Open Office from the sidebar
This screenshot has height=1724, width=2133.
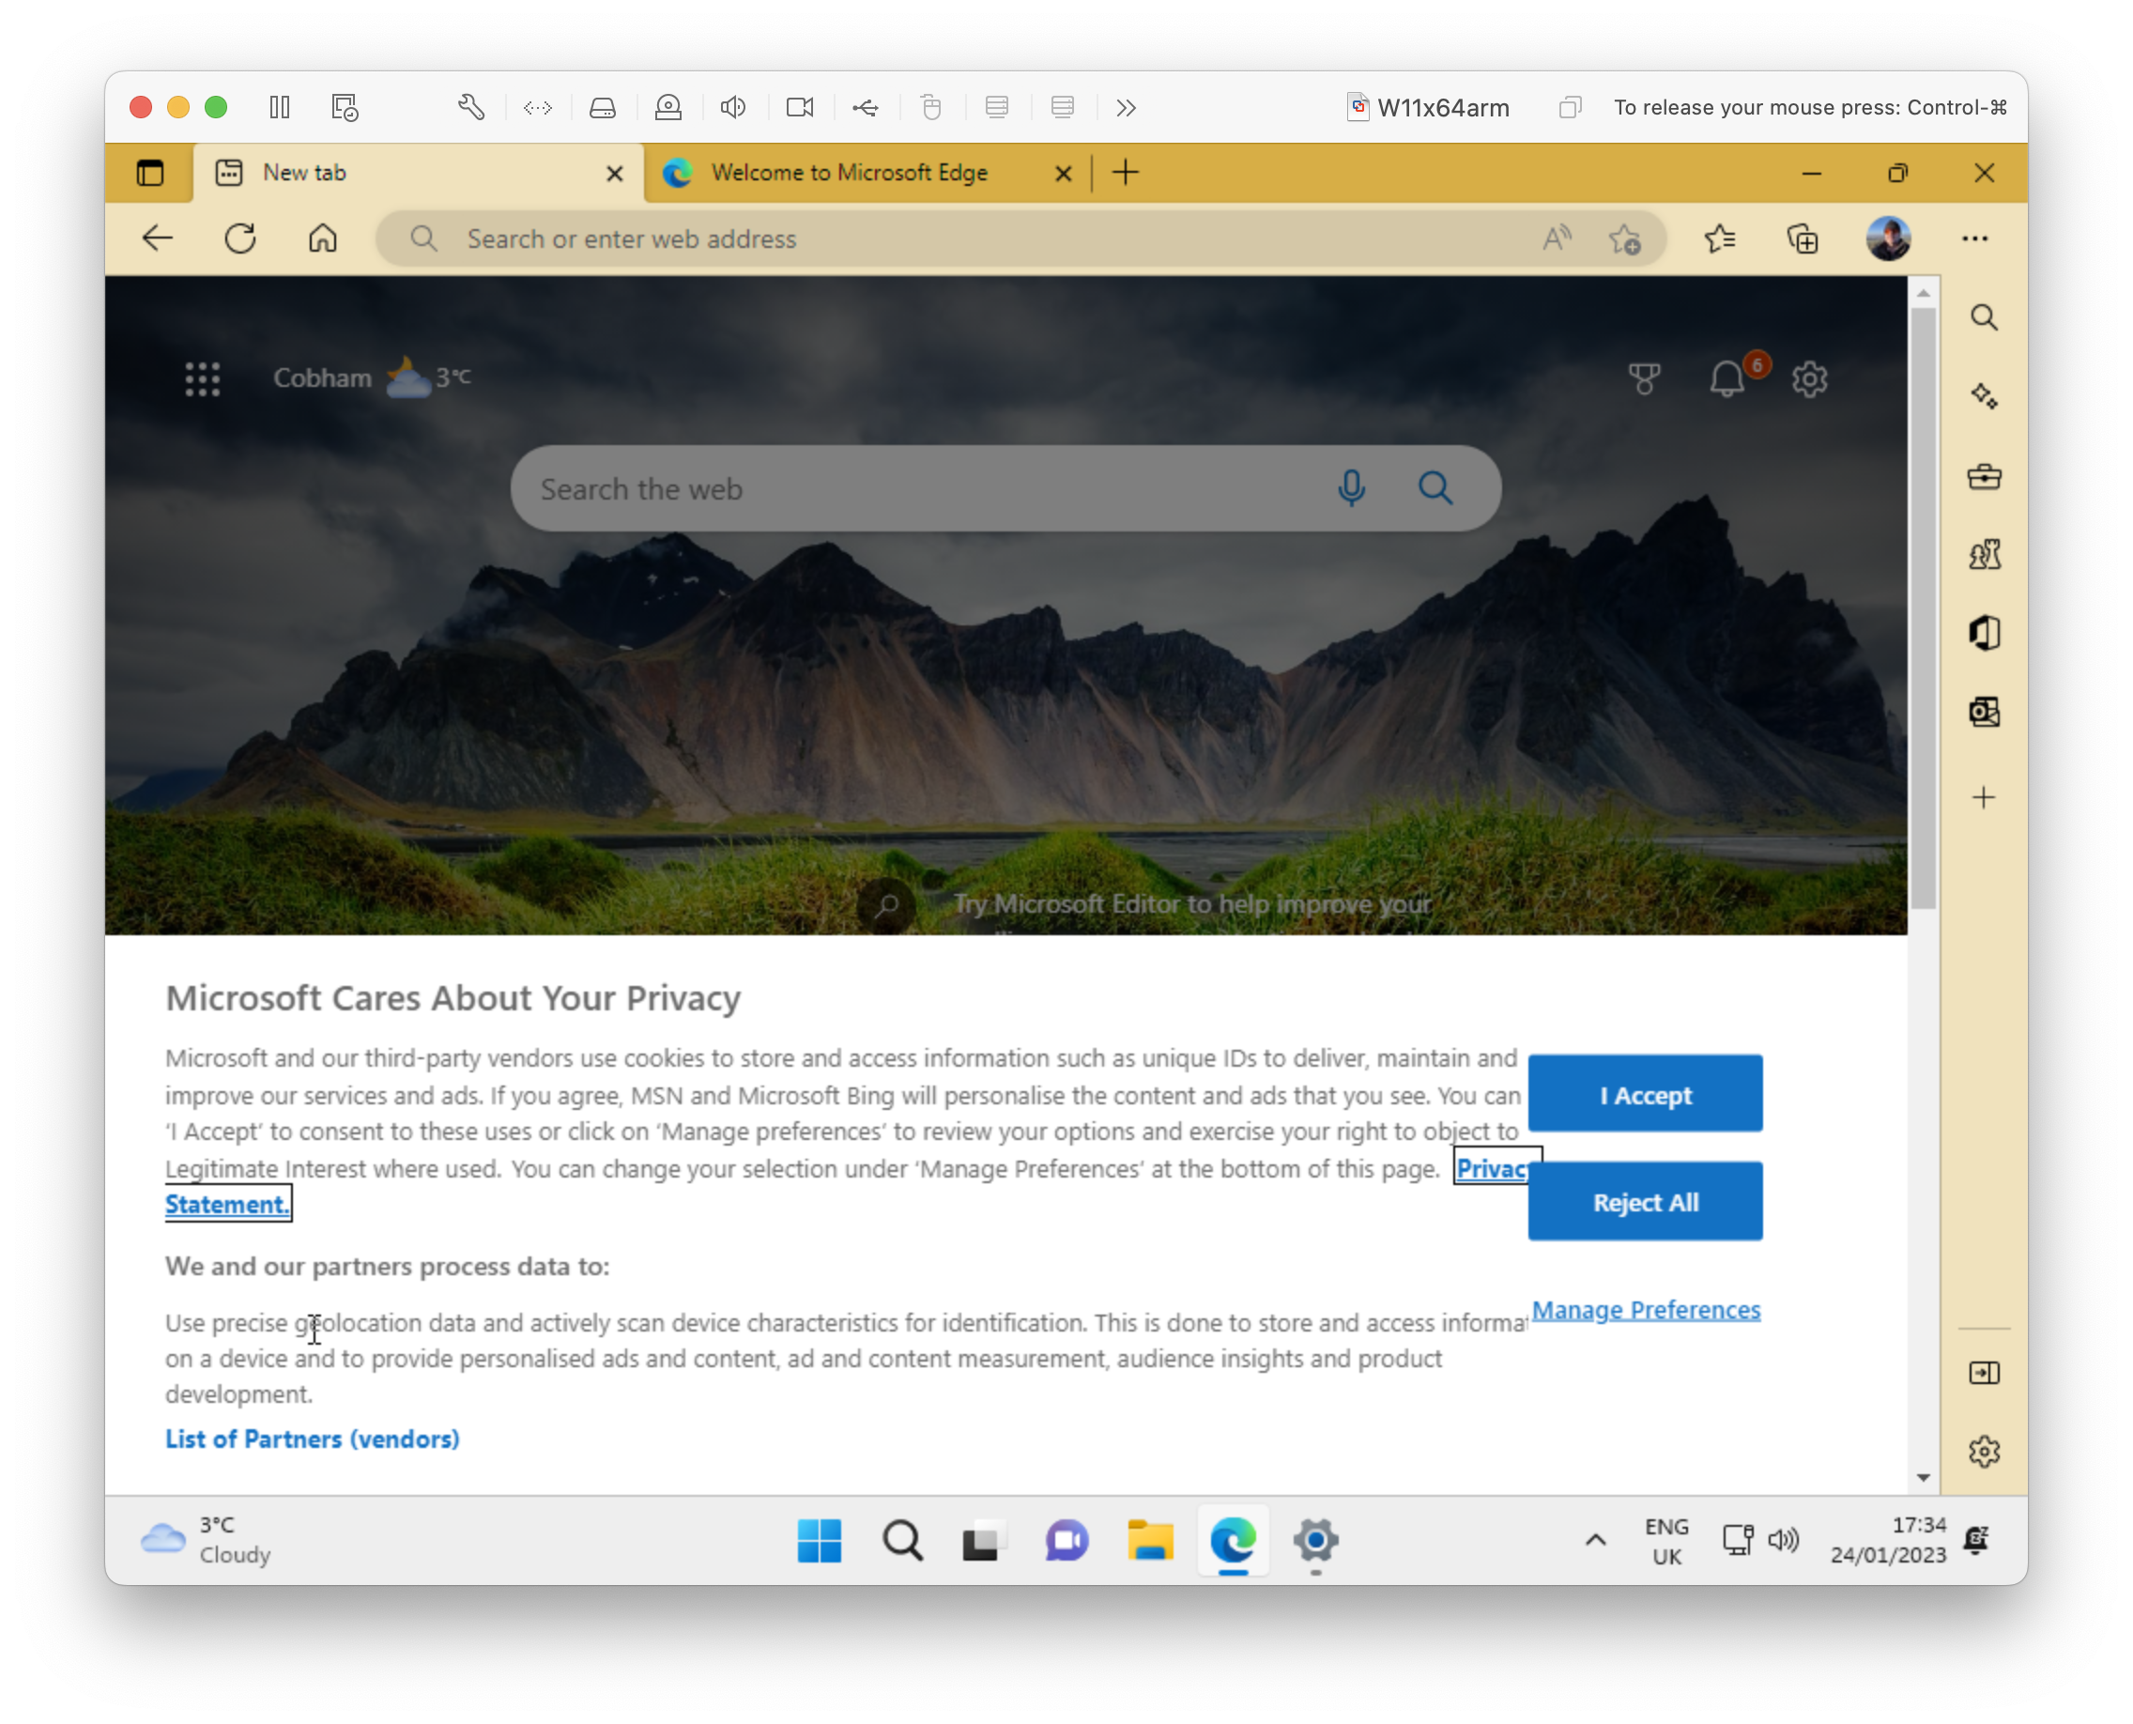[1984, 633]
